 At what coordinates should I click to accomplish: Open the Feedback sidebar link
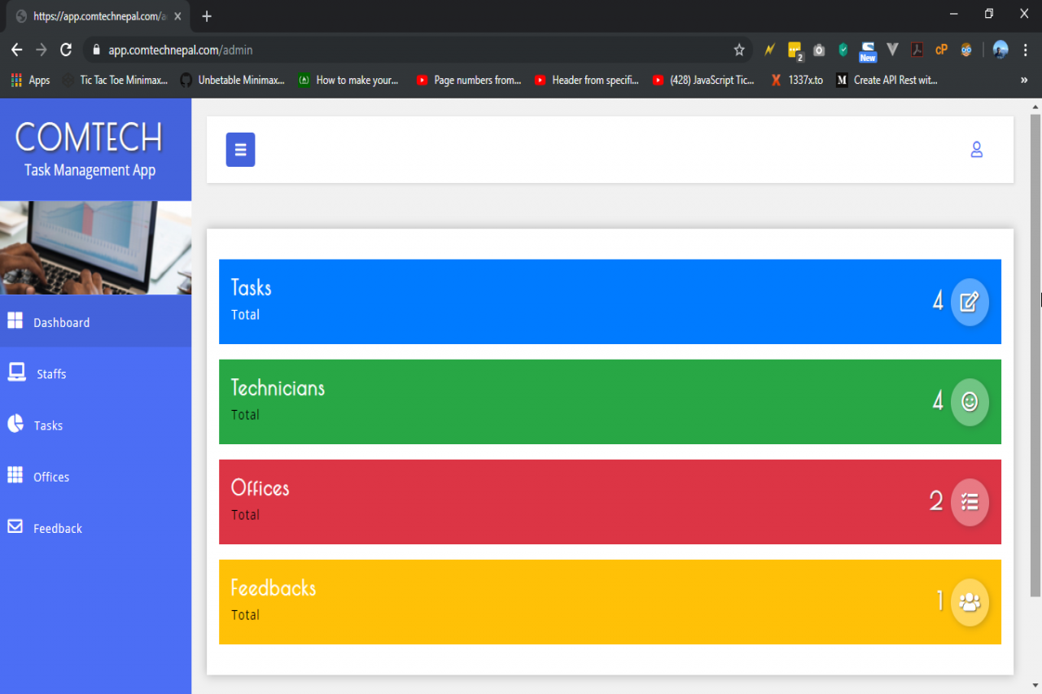[x=57, y=529]
